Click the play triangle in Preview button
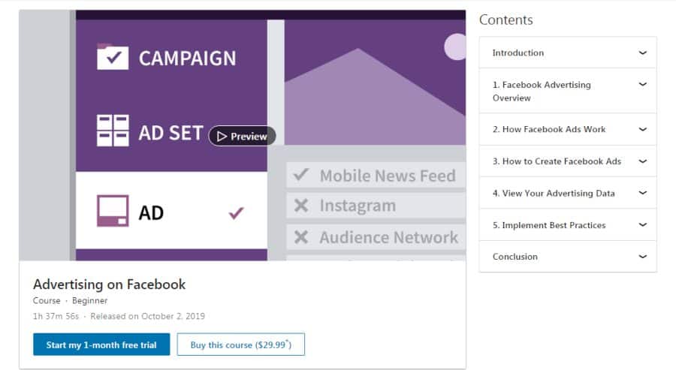676x370 pixels. [222, 136]
